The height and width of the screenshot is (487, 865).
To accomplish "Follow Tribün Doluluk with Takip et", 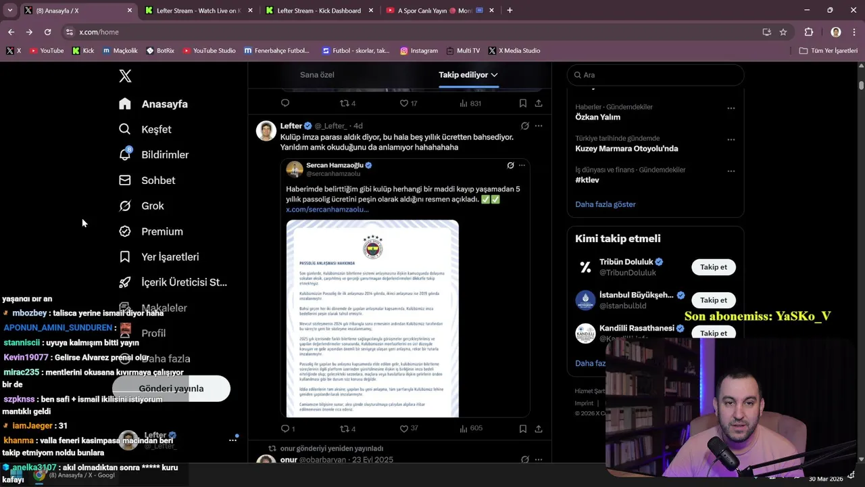I will click(x=713, y=267).
